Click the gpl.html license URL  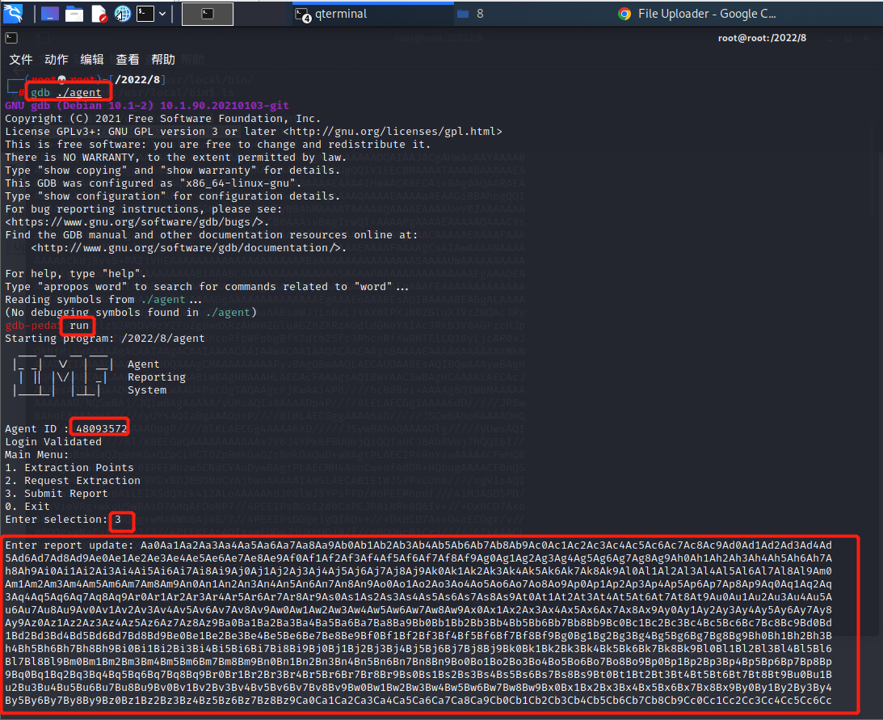click(x=392, y=131)
